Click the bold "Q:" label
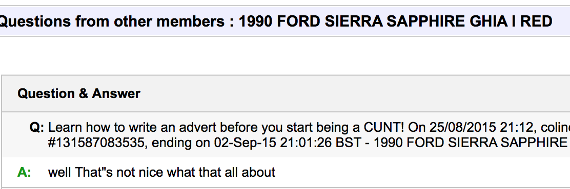 pyautogui.click(x=37, y=128)
